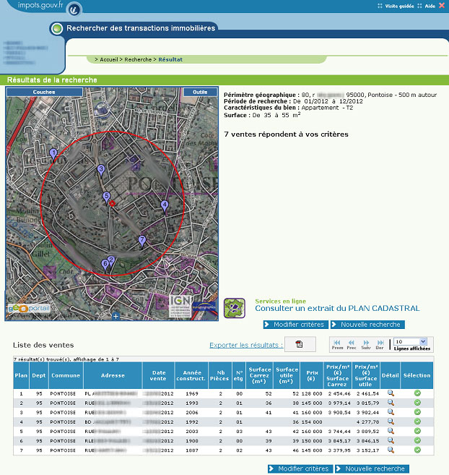Open the Lignes affichées dropdown showing 10
The image size is (449, 475).
point(410,342)
